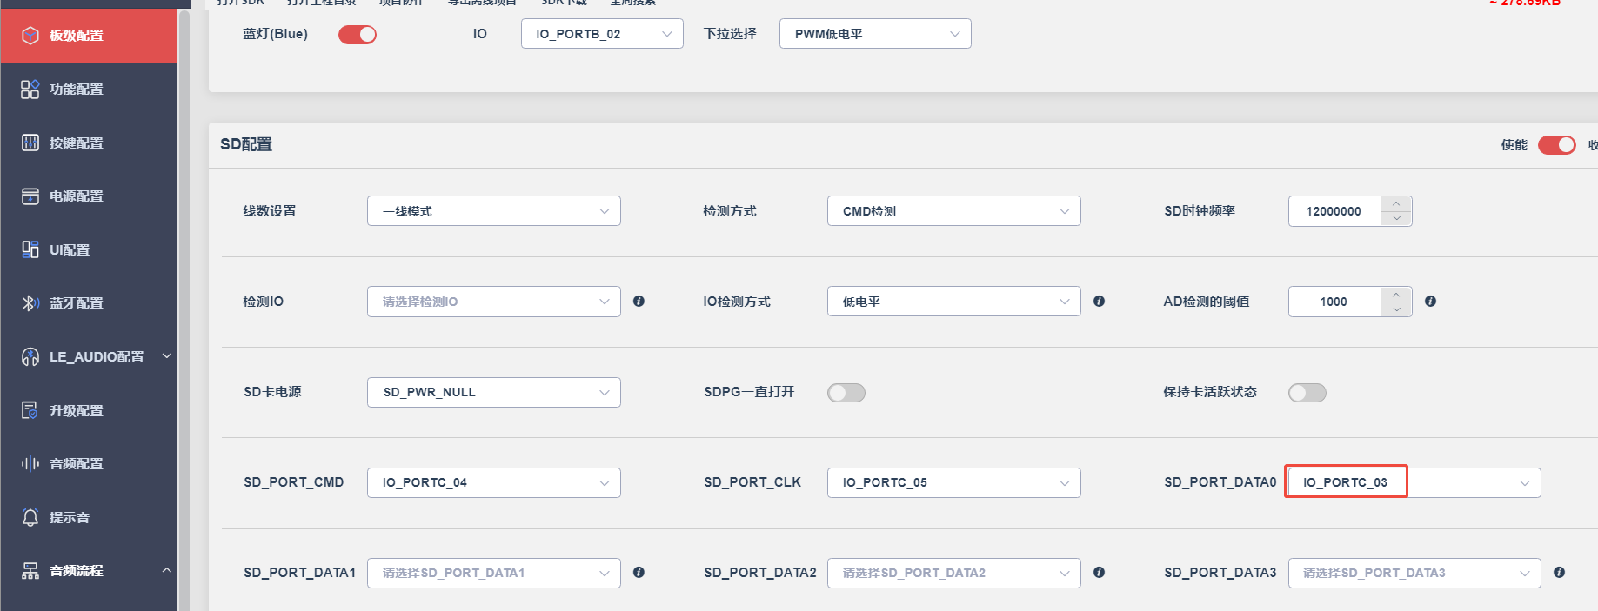Viewport: 1598px width, 611px height.
Task: Decrease the AD检测的阈值 value
Action: point(1396,309)
